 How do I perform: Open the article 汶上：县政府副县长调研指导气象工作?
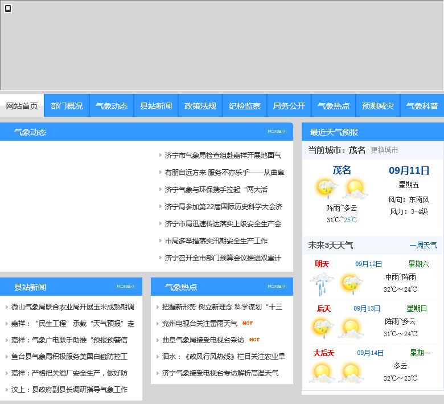(x=69, y=390)
